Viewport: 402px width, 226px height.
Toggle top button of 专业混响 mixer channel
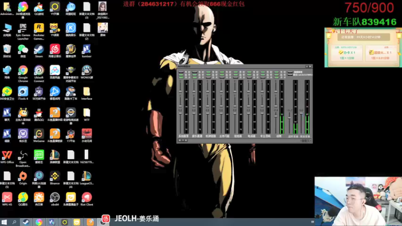click(262, 72)
